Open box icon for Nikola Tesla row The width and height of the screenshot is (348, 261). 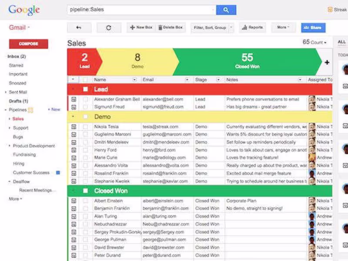click(74, 127)
